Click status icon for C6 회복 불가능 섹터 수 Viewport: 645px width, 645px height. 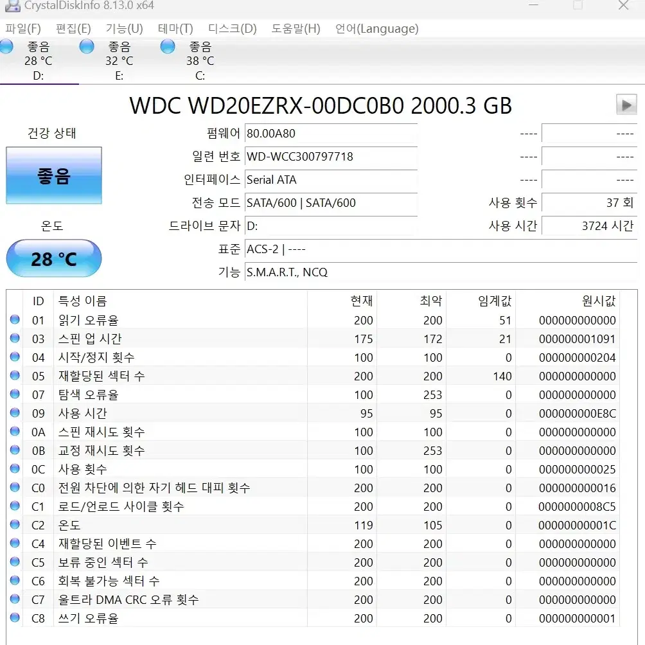(15, 580)
